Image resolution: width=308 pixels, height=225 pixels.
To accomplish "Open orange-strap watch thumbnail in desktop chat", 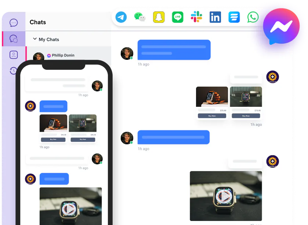I will 212,97.
